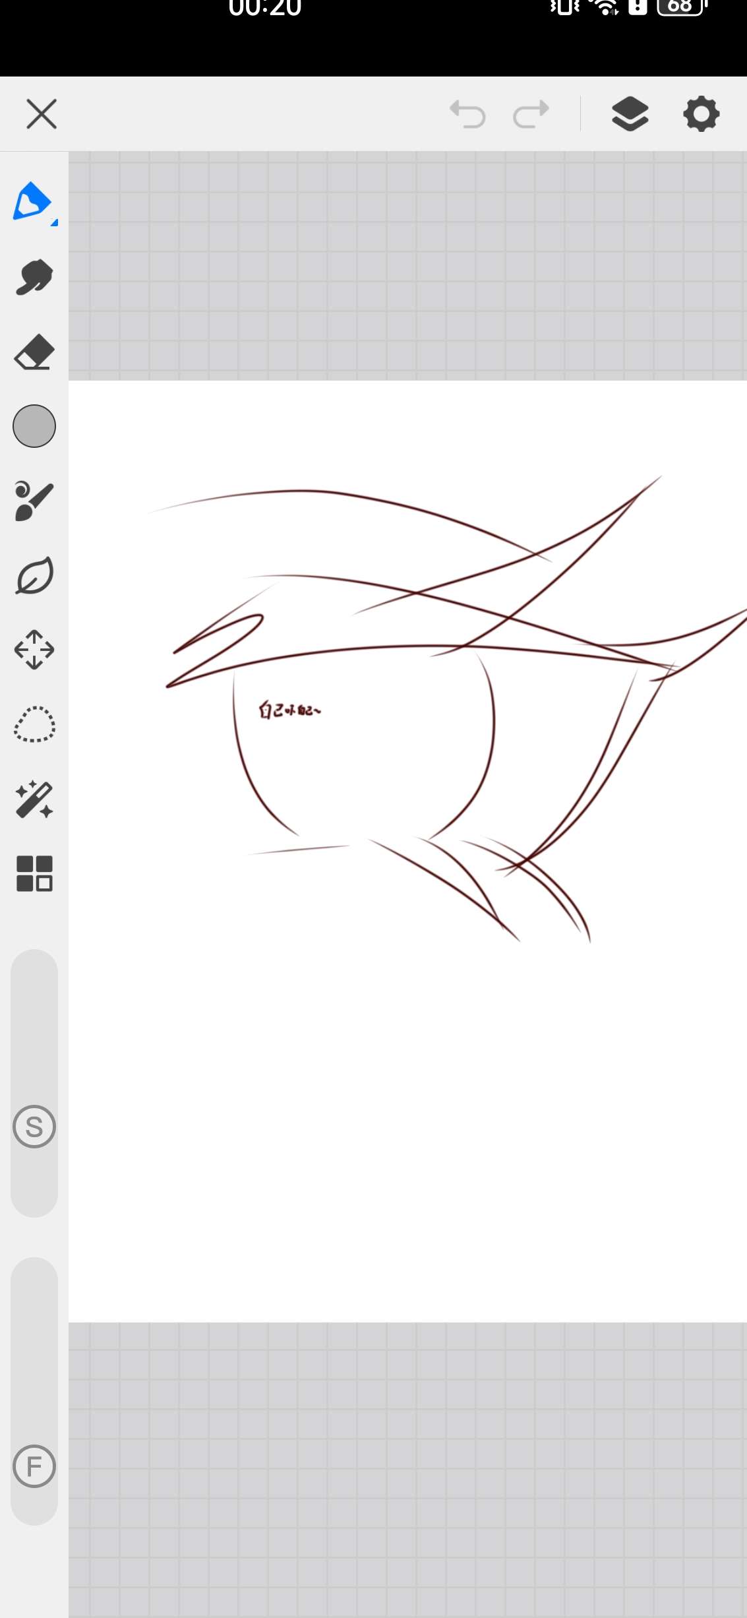Tap the paintbrush with dot icon

coord(34,501)
